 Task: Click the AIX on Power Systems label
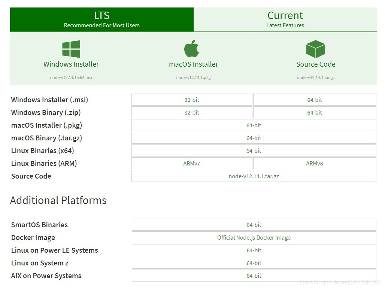[46, 276]
